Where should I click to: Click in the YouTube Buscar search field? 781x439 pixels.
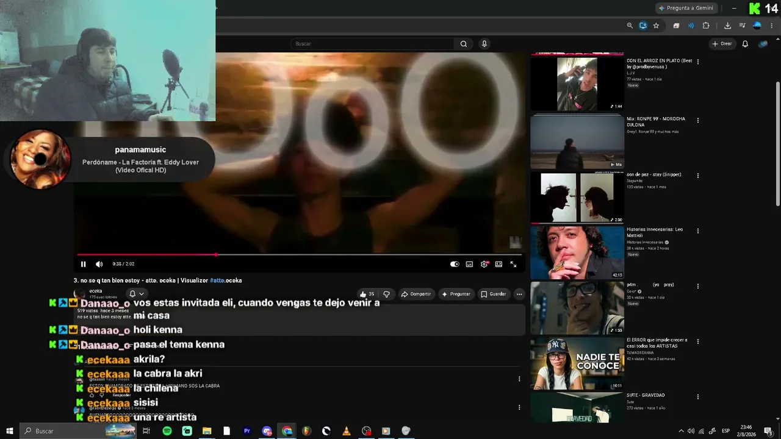[372, 44]
